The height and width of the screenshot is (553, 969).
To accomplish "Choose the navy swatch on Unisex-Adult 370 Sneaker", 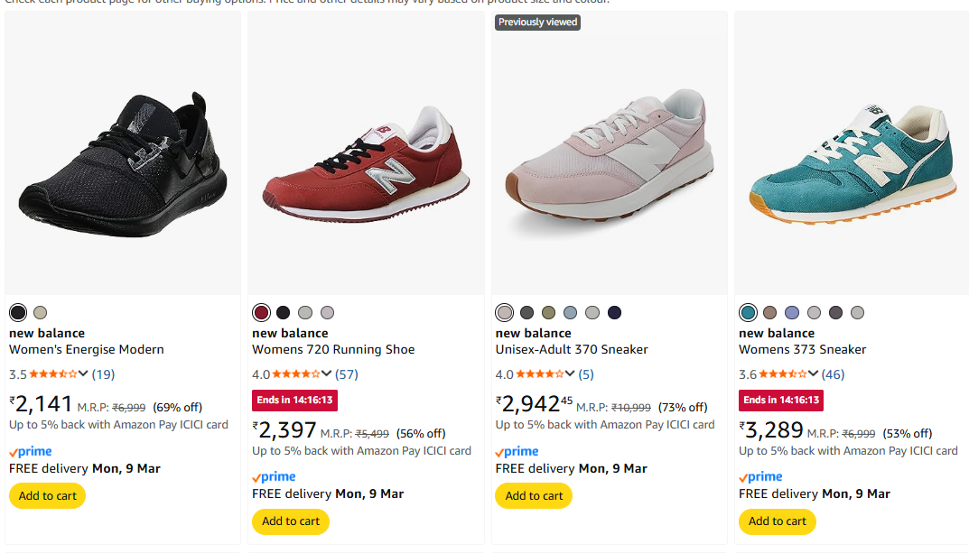I will [x=614, y=313].
